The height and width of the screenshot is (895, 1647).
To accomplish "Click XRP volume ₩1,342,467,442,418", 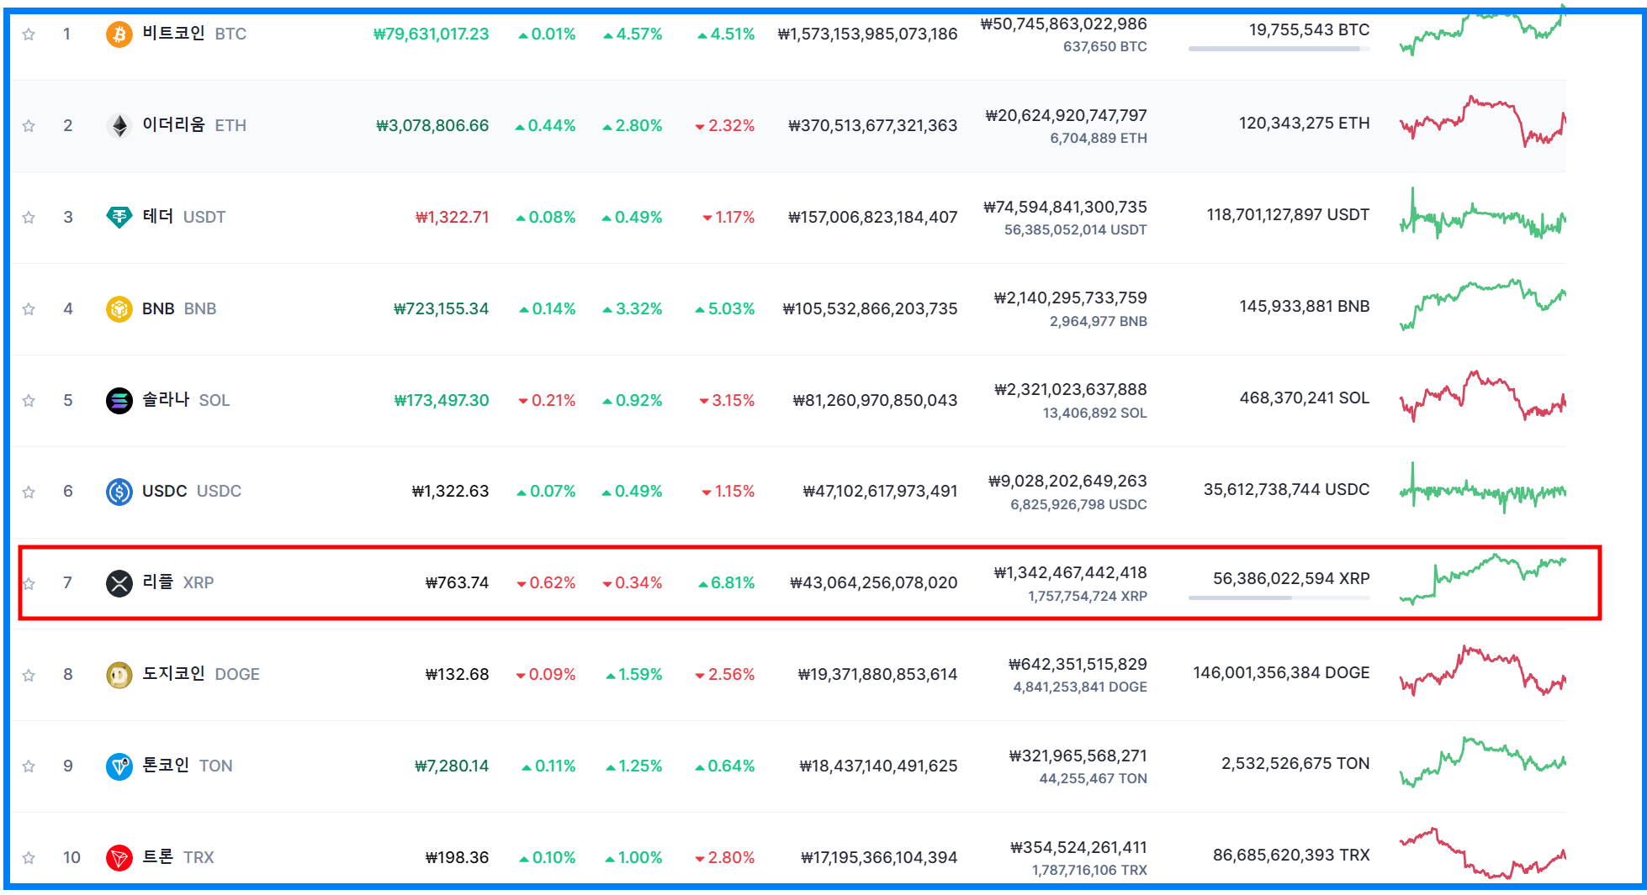I will tap(1071, 572).
